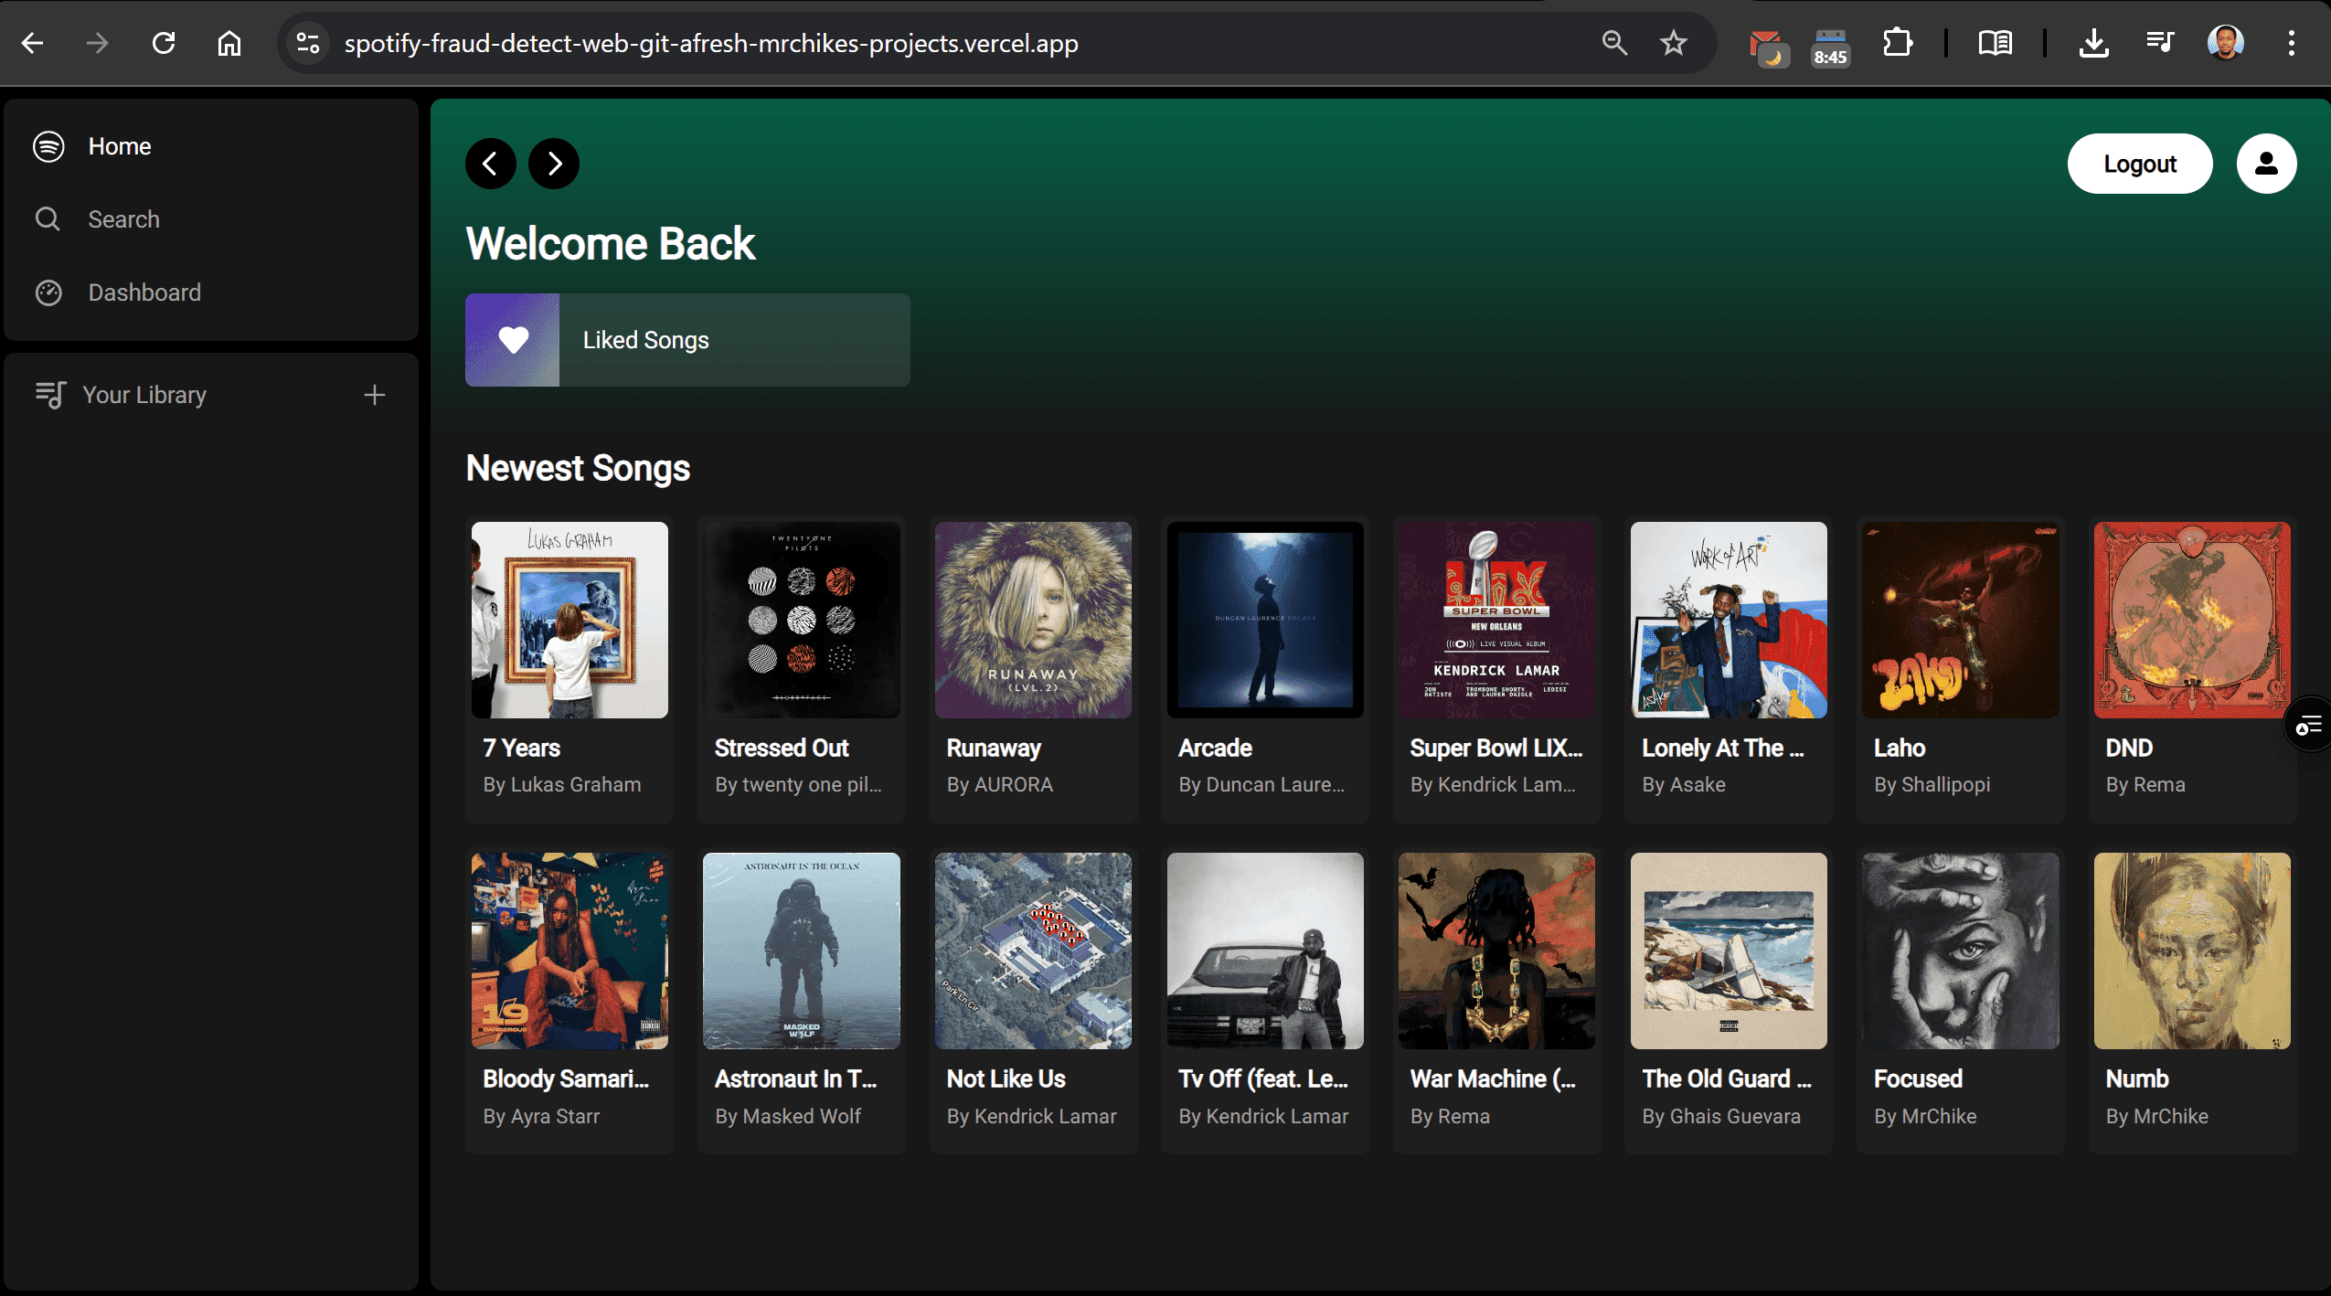This screenshot has width=2331, height=1296.
Task: Click 'By AURORA' artist text
Action: pos(1000,784)
